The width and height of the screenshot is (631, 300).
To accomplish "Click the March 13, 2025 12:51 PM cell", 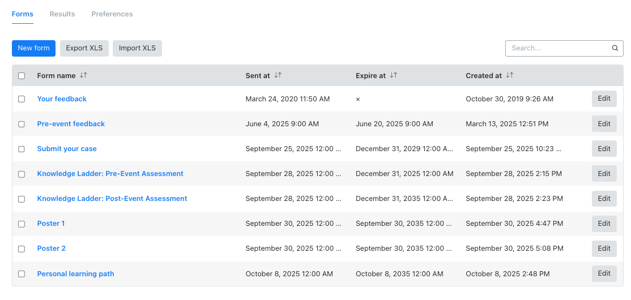I will tap(507, 124).
